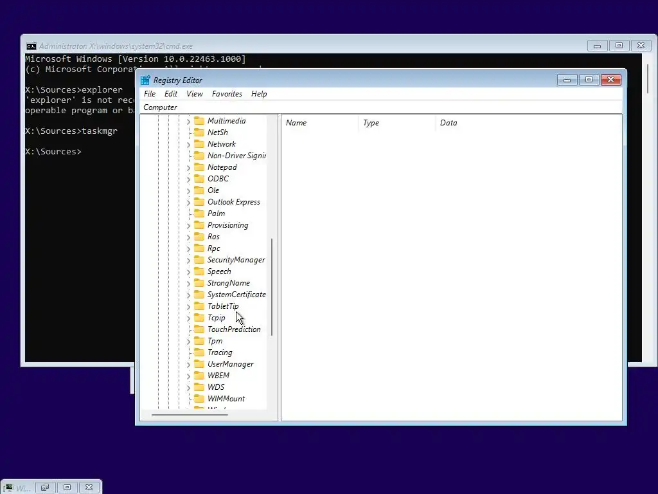Select the Palm key label
Image resolution: width=658 pixels, height=494 pixels.
[216, 214]
